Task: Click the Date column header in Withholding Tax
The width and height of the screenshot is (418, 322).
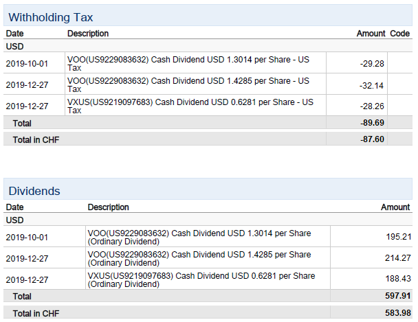Action: tap(14, 34)
